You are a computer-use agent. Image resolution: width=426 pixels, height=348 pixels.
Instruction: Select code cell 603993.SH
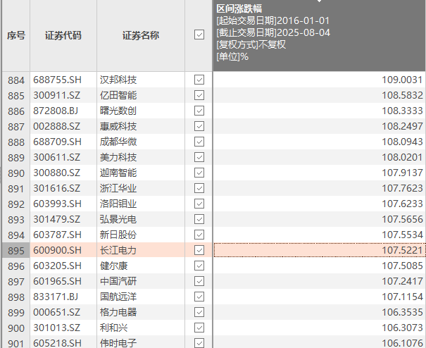(63, 204)
